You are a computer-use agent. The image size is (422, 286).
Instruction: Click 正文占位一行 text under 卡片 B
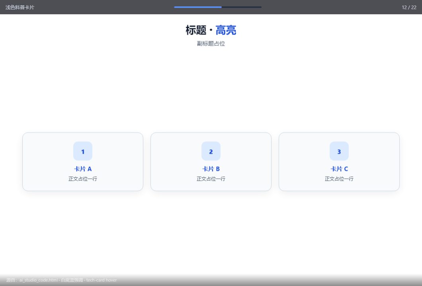pyautogui.click(x=211, y=179)
